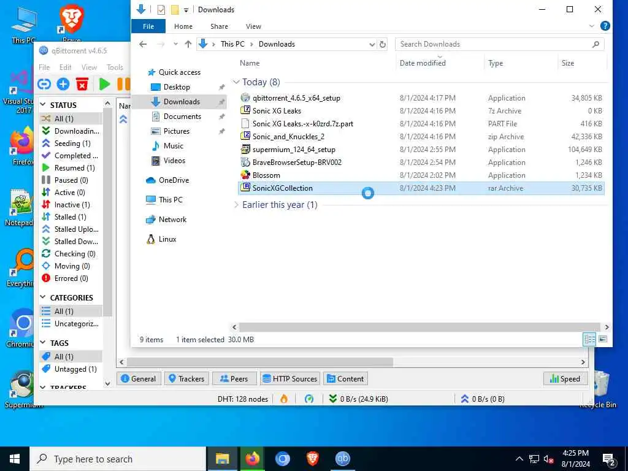Screen dimensions: 628x471
Task: Click the orange Pause icon in qBittorrent
Action: 124,84
